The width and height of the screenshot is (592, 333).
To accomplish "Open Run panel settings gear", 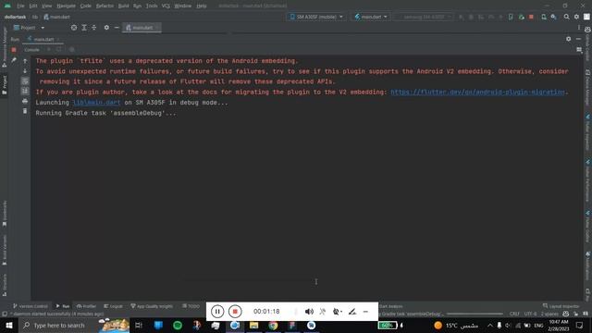I will point(569,39).
